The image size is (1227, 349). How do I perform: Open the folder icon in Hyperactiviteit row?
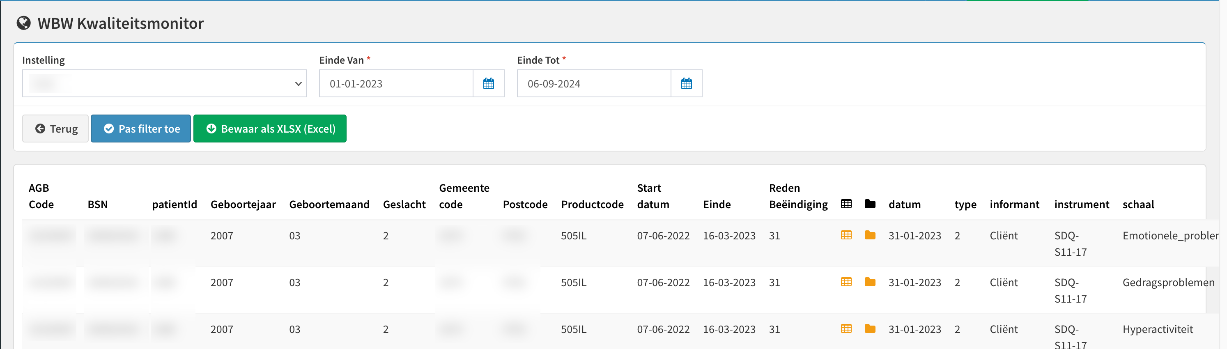point(870,328)
